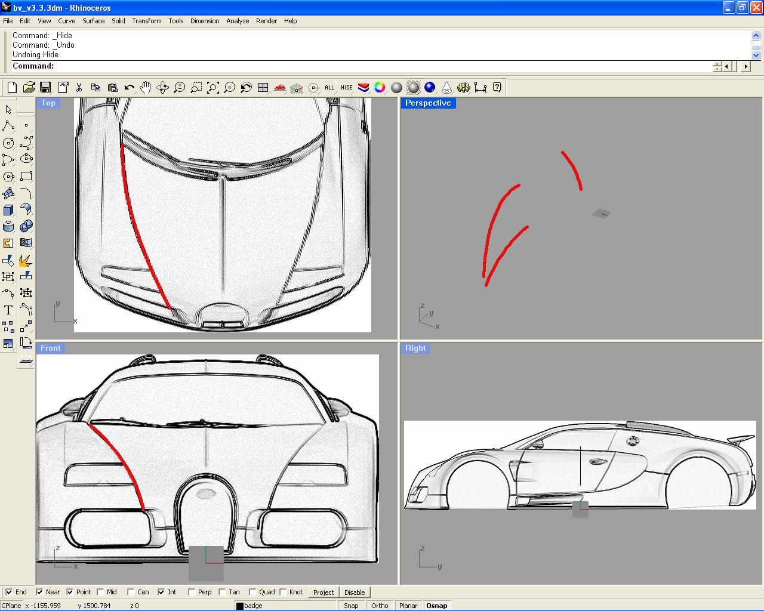Image resolution: width=764 pixels, height=611 pixels.
Task: Click the HIDE objects toolbar button
Action: 346,88
